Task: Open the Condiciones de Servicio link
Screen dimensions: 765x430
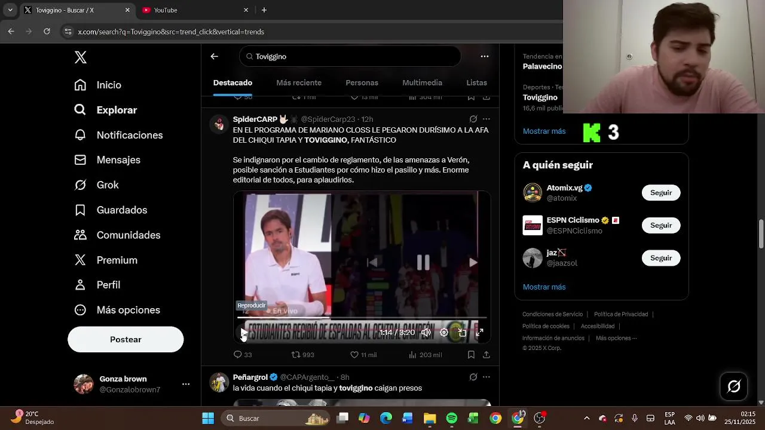Action: (x=552, y=314)
